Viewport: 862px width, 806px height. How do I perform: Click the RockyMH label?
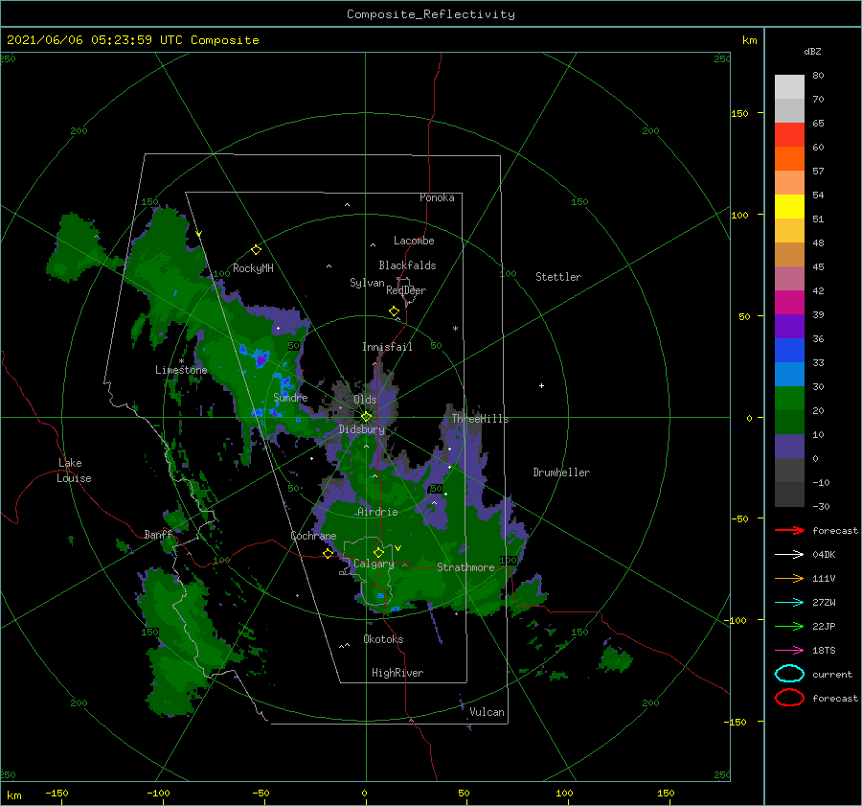(253, 268)
